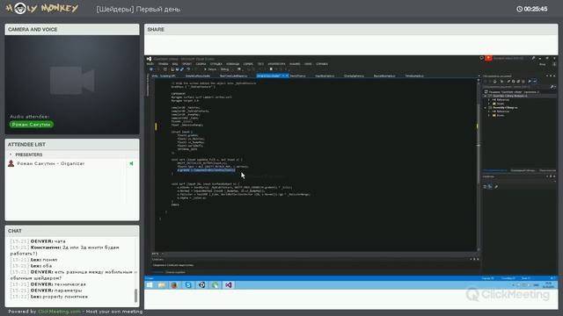Open the Debug configuration dropdown

(226, 69)
